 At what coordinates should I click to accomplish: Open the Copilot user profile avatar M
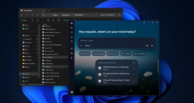[72, 92]
